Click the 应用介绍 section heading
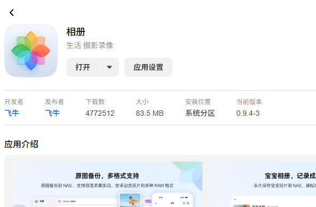The width and height of the screenshot is (316, 207). [21, 144]
